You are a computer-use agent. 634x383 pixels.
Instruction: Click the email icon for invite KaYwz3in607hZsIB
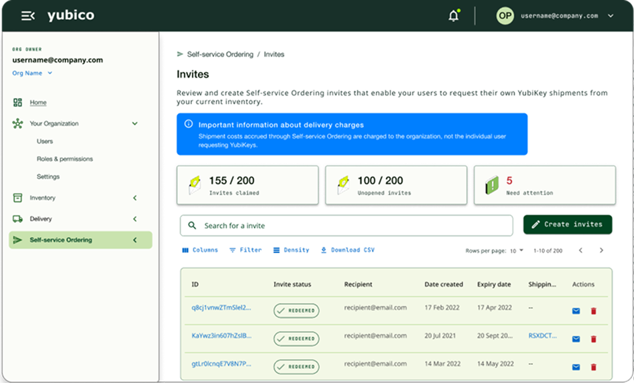pos(576,339)
